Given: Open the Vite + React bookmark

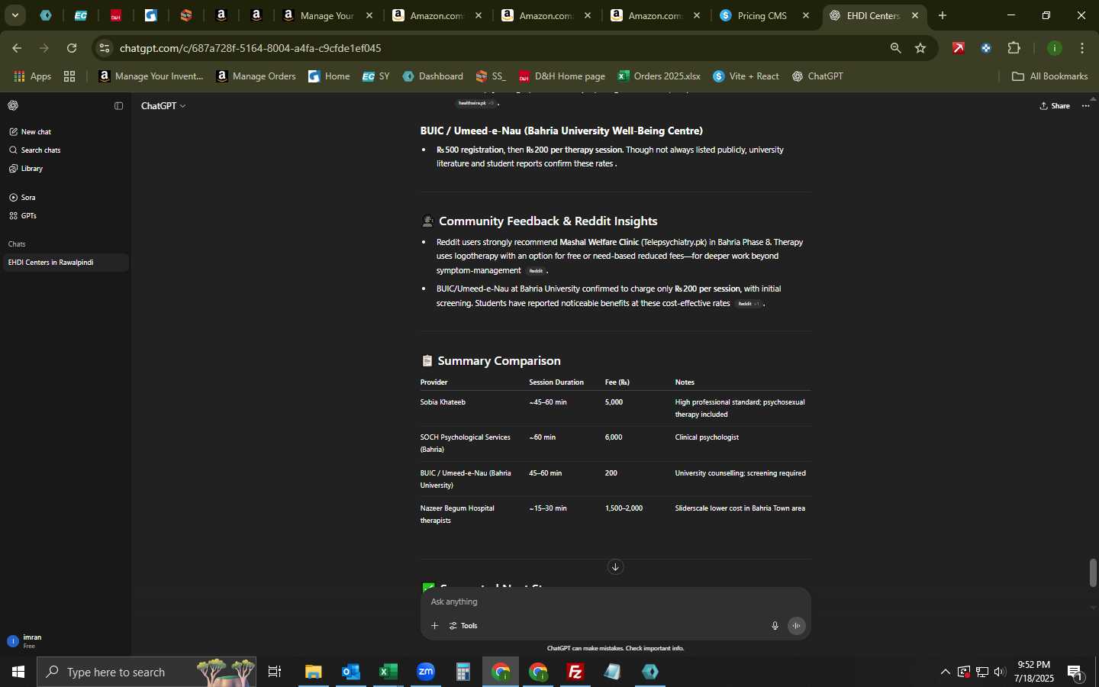Looking at the screenshot, I should (746, 76).
